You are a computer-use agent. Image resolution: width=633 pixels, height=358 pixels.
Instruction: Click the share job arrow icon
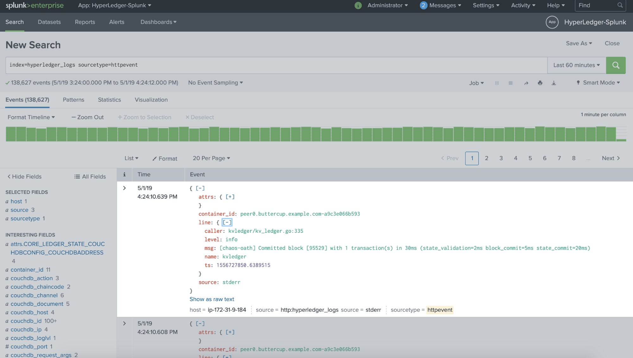[526, 83]
